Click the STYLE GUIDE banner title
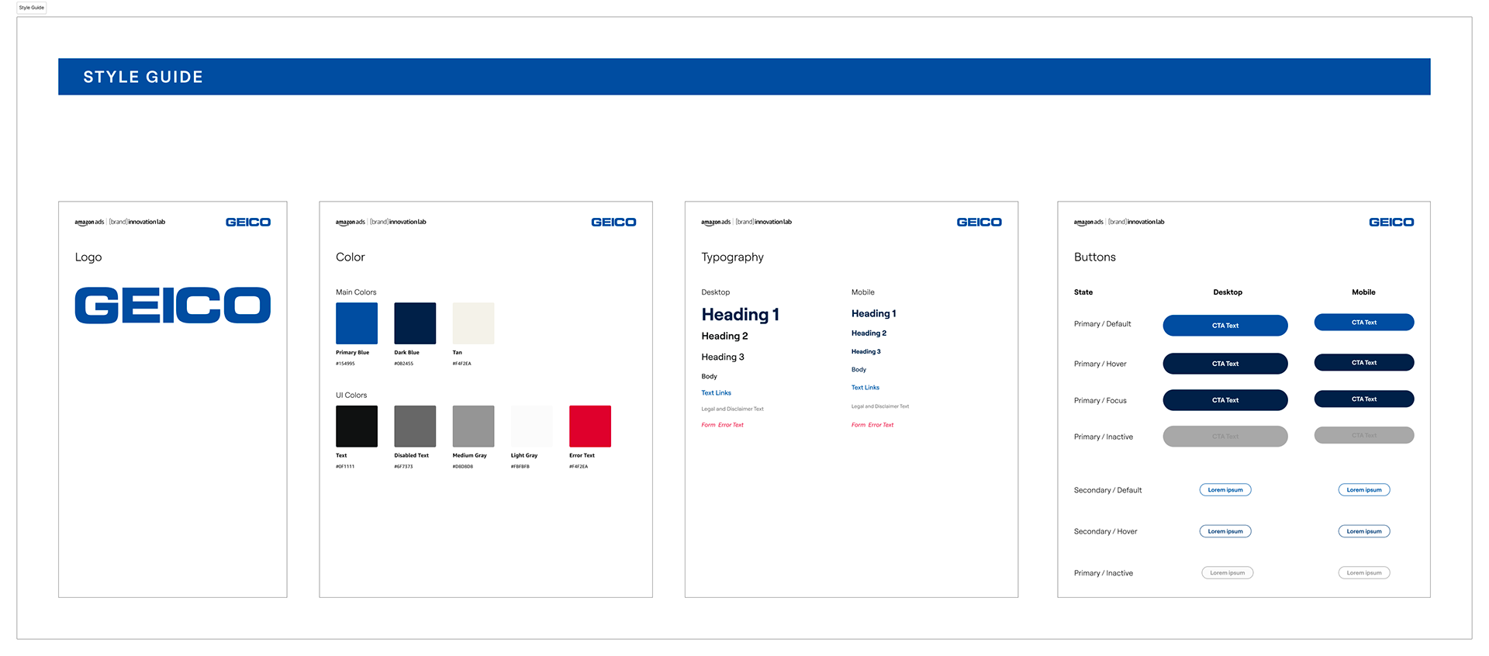1489x656 pixels. [x=143, y=77]
